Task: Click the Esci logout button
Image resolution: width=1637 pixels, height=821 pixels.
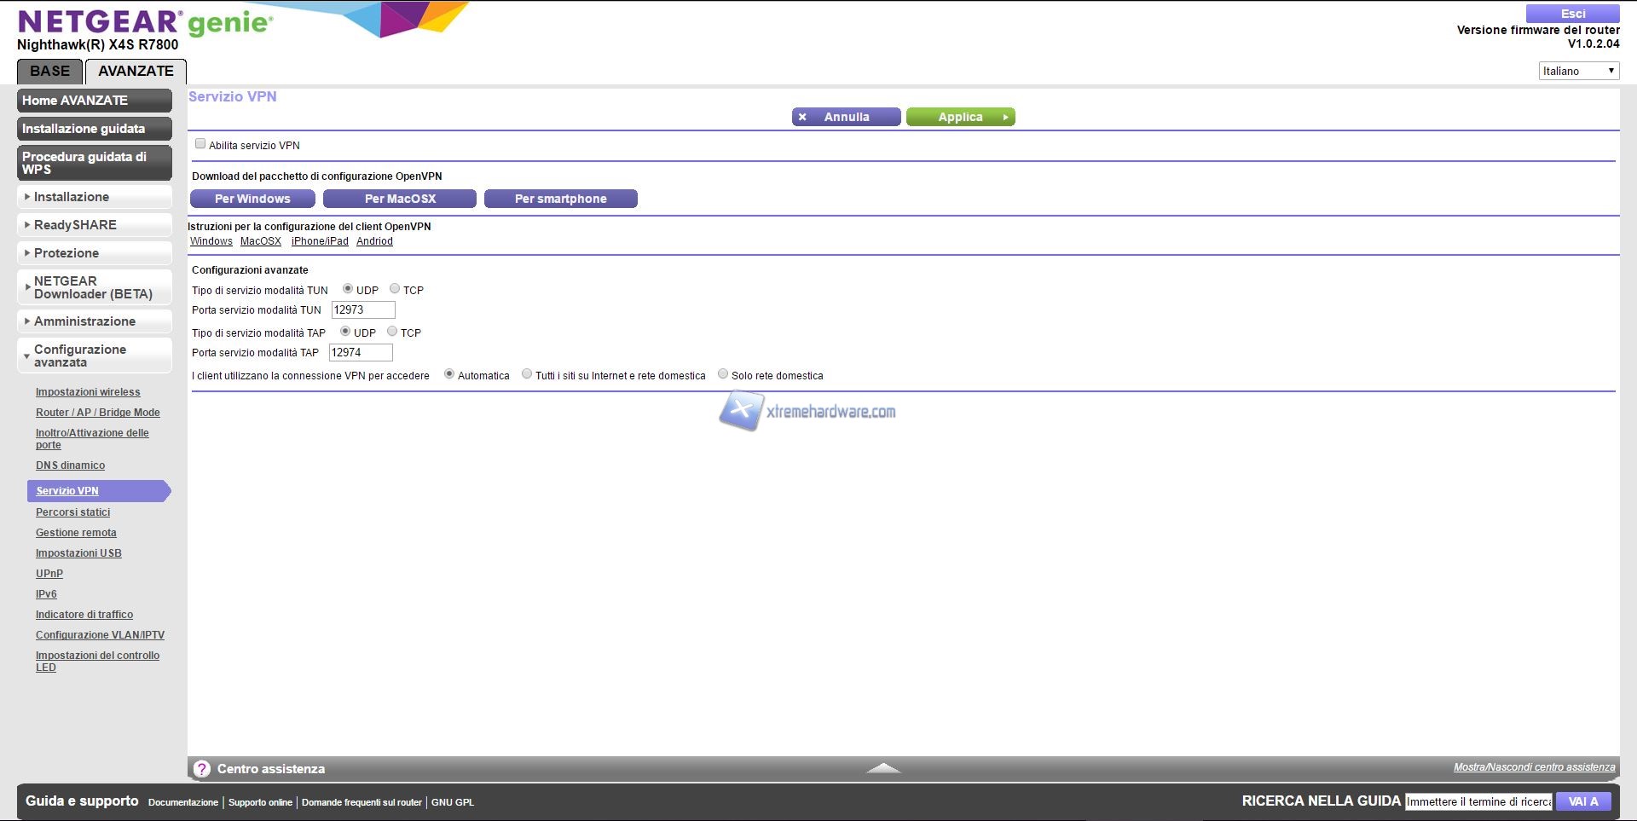Action: click(x=1572, y=14)
